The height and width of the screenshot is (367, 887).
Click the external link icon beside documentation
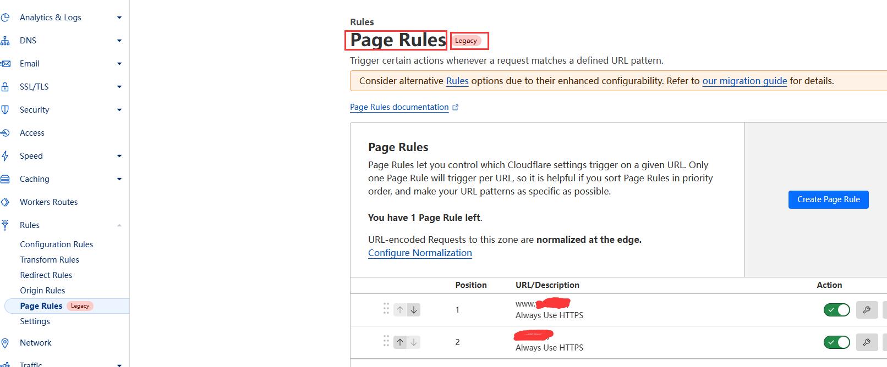pos(455,108)
